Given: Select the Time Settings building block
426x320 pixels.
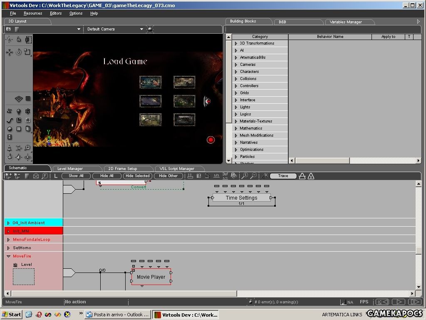Looking at the screenshot, I should click(242, 198).
